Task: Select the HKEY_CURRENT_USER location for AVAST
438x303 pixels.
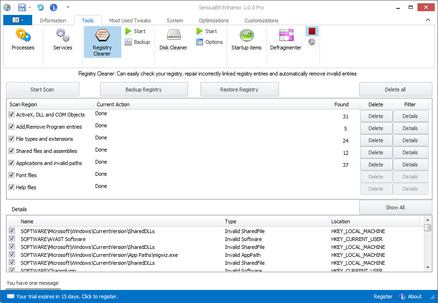Action: point(357,239)
